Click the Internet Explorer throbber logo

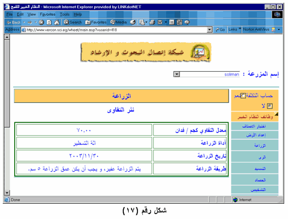[x=277, y=15]
